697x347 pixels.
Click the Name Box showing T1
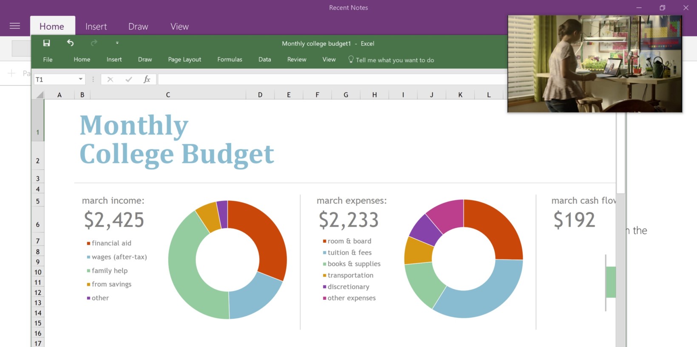click(56, 79)
